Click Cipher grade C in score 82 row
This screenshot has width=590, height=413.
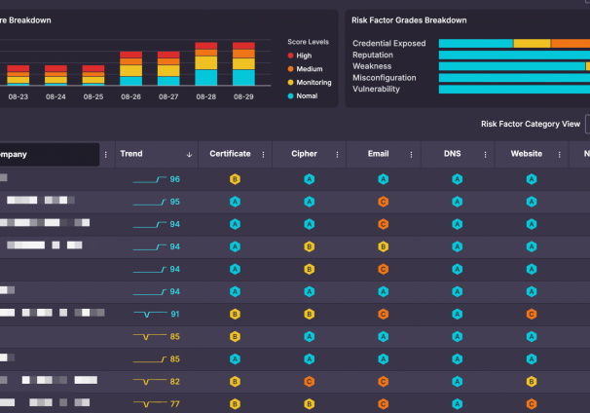[310, 382]
